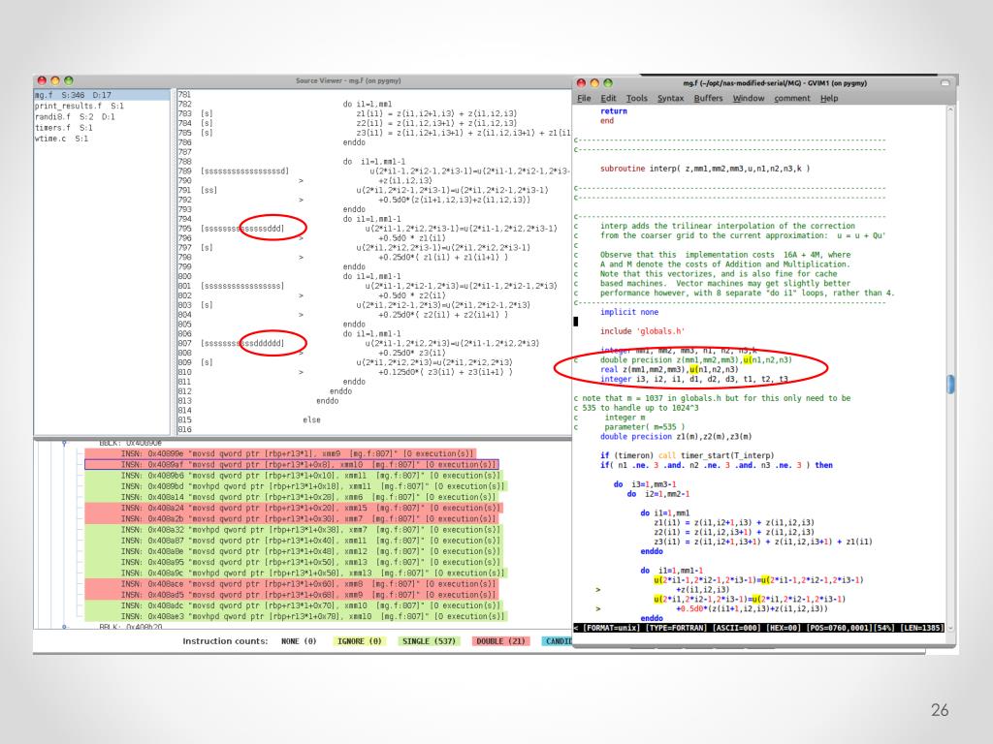Viewport: 993px width, 744px height.
Task: Click the green SINGLE (537) count swatch
Action: (x=429, y=641)
